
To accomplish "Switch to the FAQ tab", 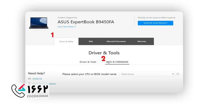I will pos(91,42).
